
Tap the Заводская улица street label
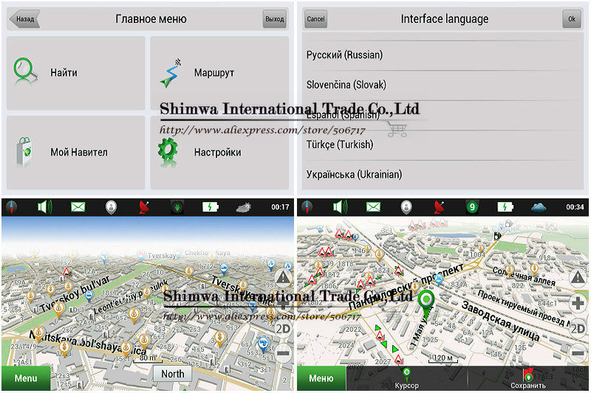click(501, 321)
